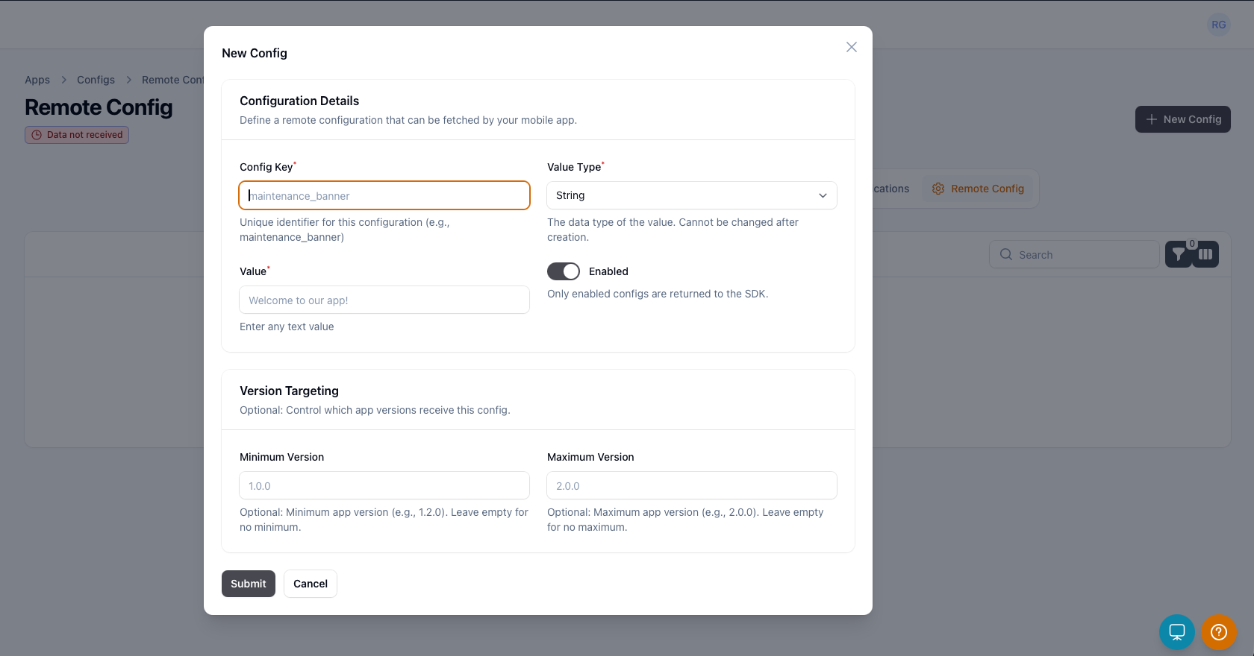This screenshot has width=1254, height=656.
Task: Go to Apps breadcrumb
Action: tap(37, 80)
